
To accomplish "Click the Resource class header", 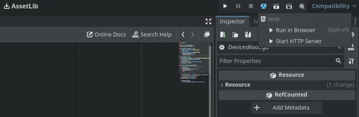I will pos(287,75).
